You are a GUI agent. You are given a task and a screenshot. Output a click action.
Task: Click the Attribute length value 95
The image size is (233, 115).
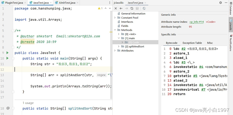click(190, 27)
